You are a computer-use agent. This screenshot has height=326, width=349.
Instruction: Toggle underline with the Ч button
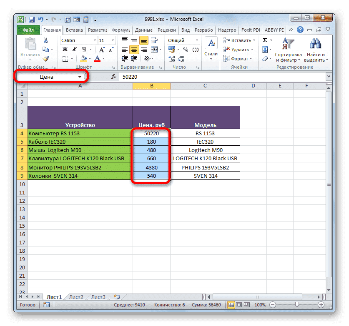84,50
